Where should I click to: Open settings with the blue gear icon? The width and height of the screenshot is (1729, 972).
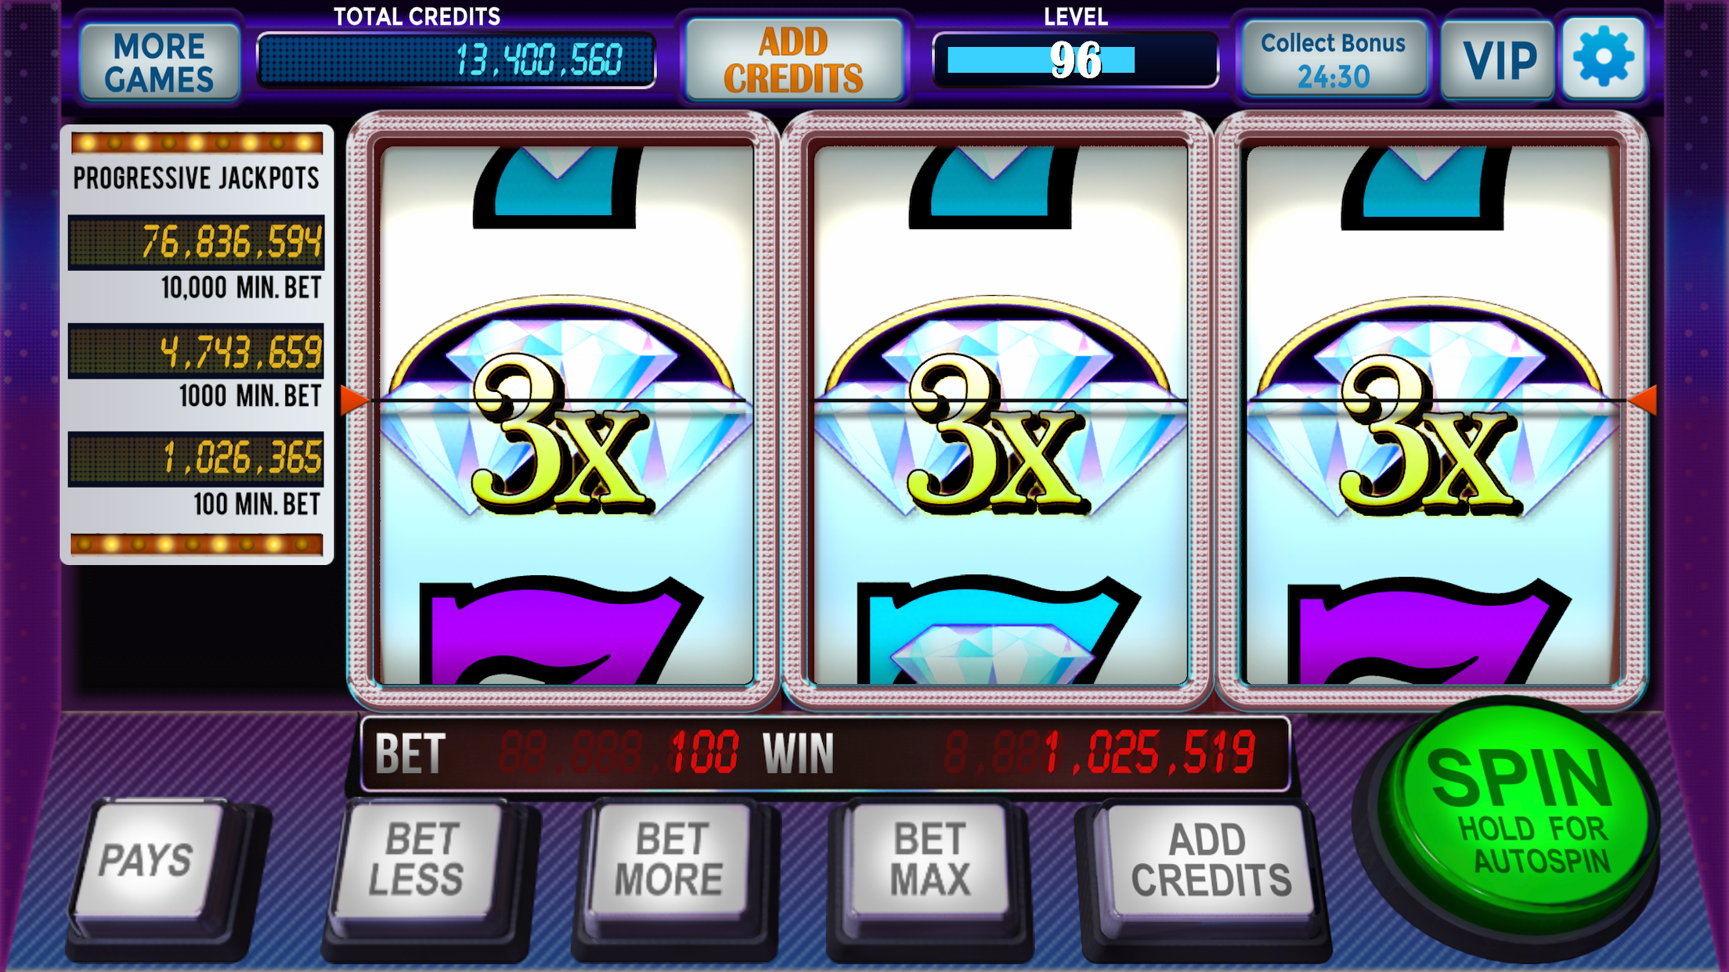pos(1603,59)
